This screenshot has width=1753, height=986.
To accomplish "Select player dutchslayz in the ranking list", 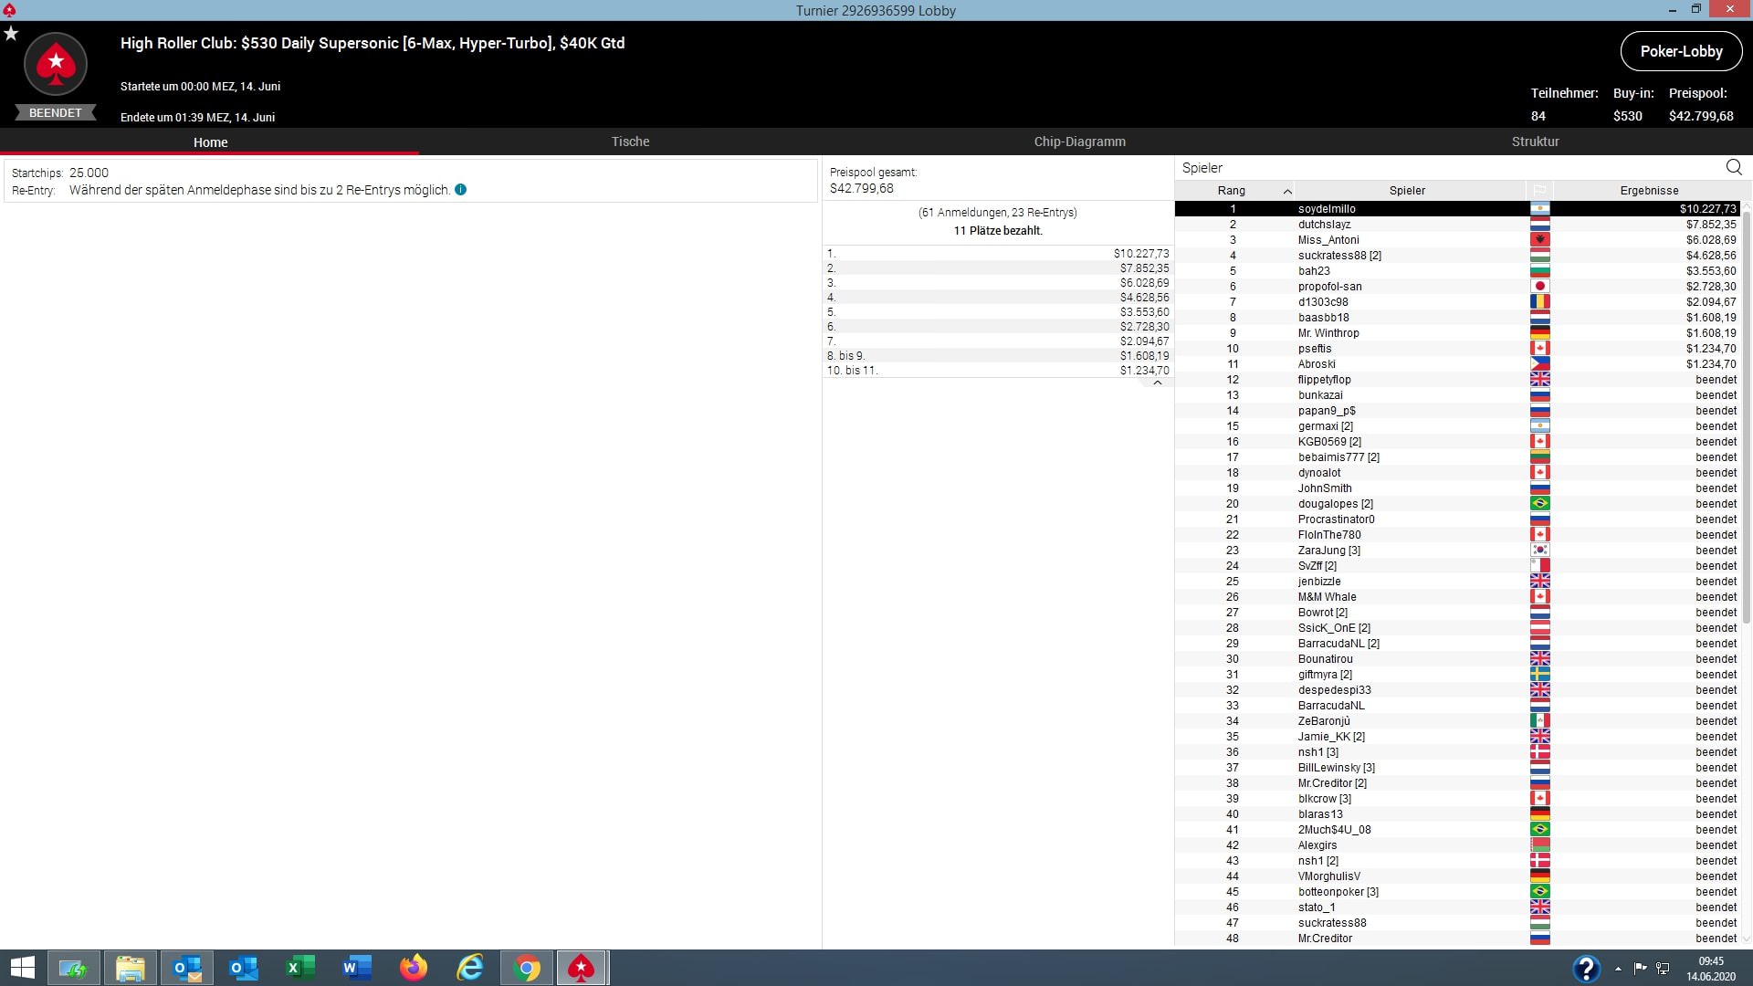I will (1324, 225).
